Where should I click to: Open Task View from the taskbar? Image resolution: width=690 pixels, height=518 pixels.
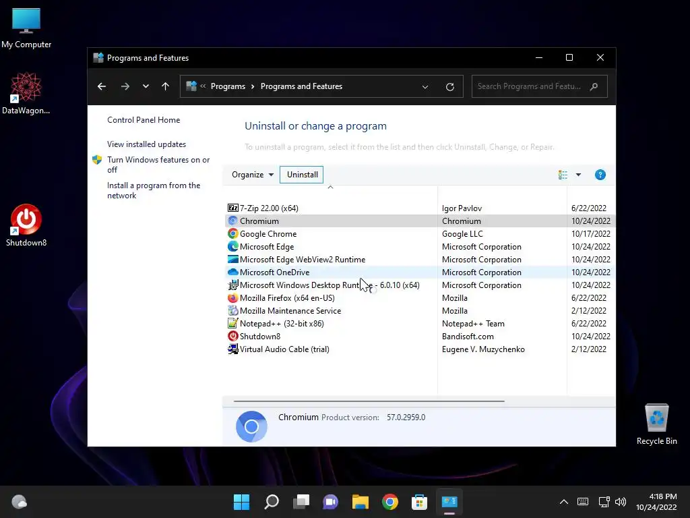pos(301,502)
